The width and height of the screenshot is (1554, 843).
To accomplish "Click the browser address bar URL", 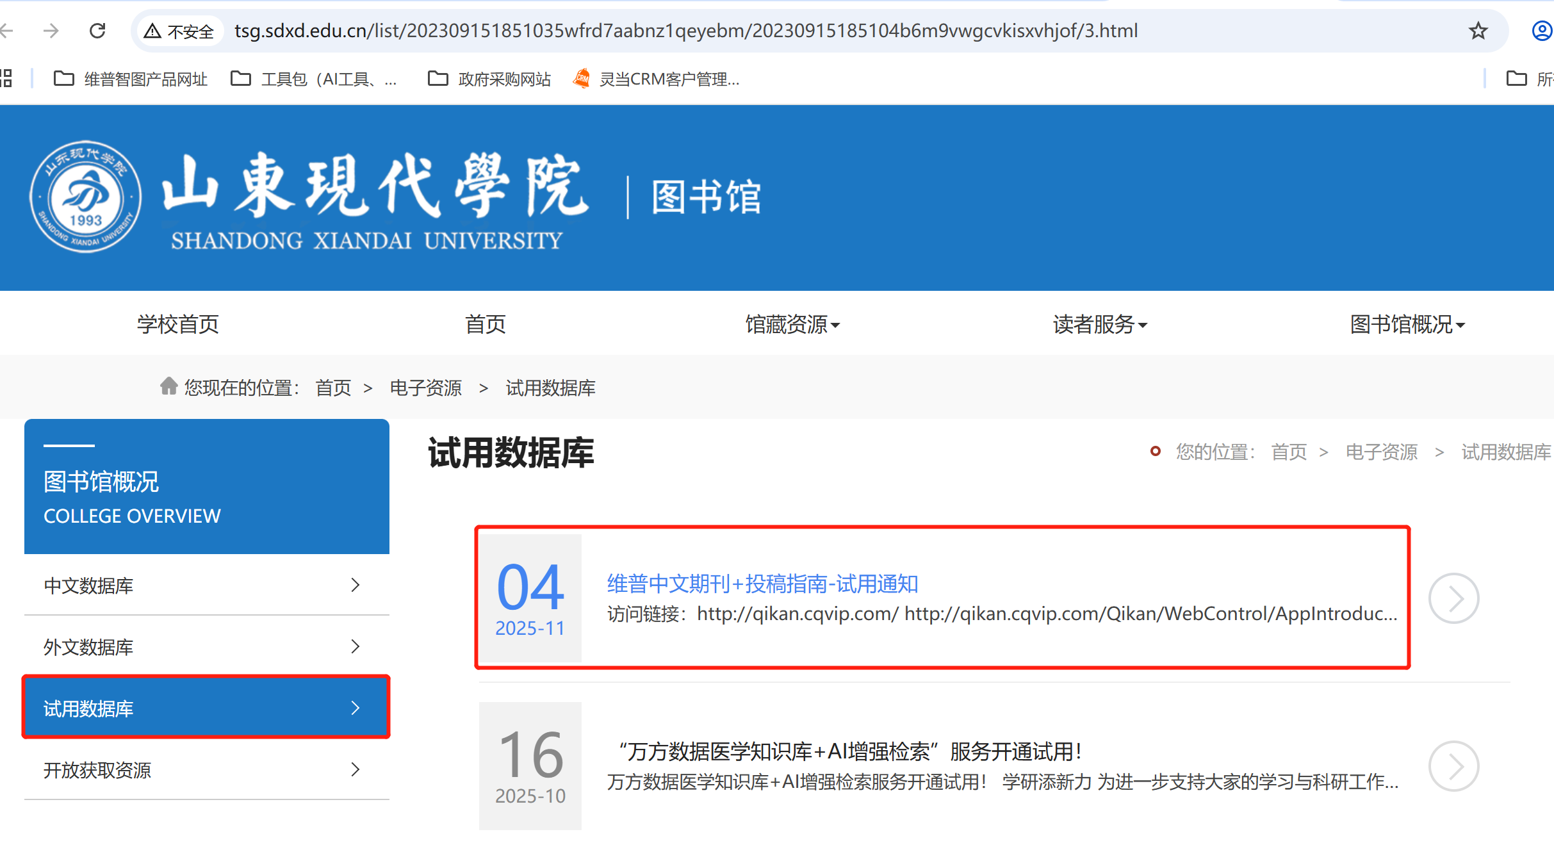I will [x=685, y=31].
